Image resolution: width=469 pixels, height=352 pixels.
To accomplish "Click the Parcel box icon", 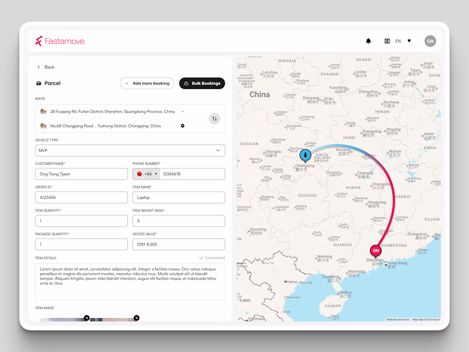I will (x=38, y=83).
